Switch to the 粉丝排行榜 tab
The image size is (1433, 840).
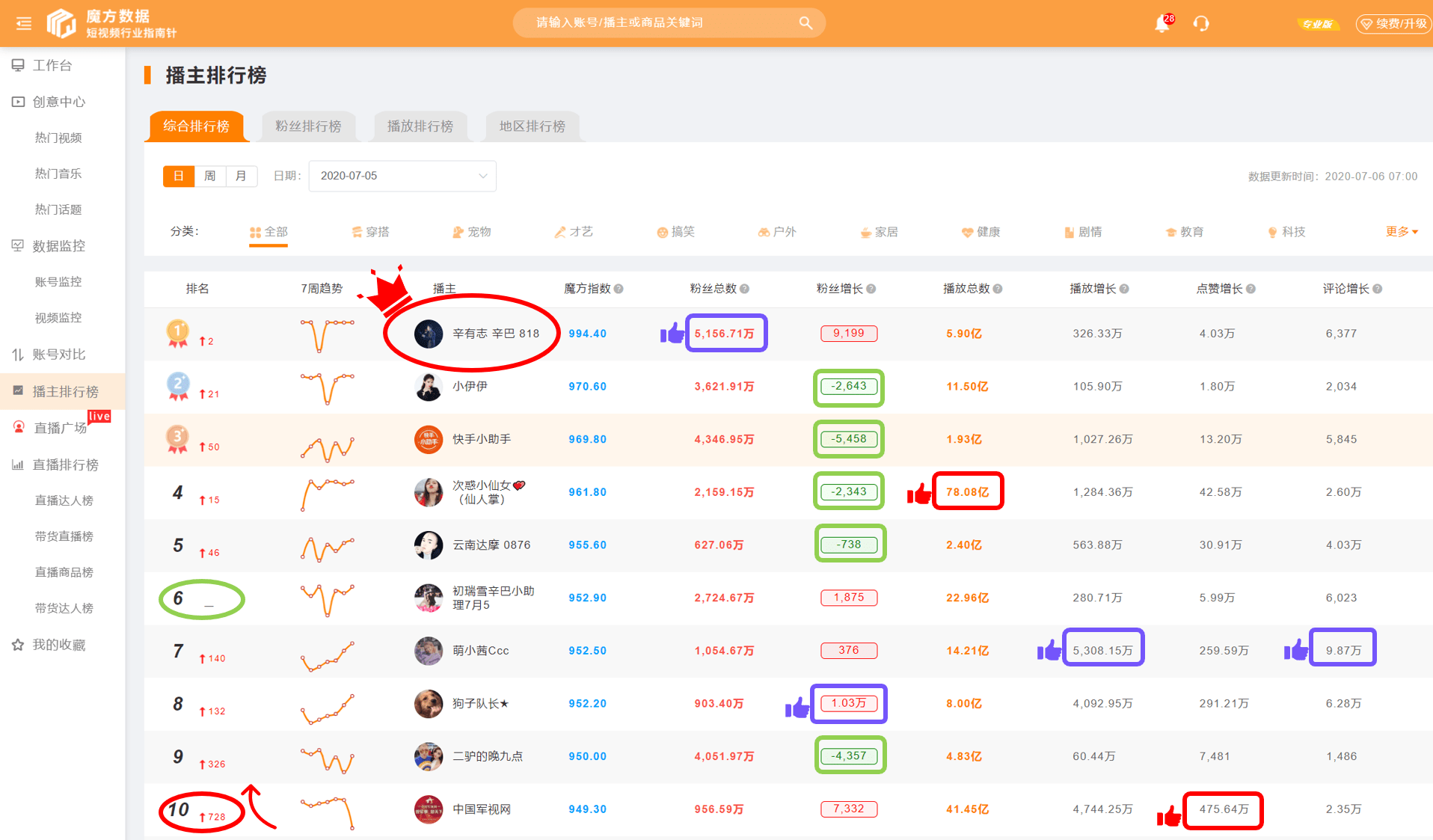pyautogui.click(x=308, y=126)
